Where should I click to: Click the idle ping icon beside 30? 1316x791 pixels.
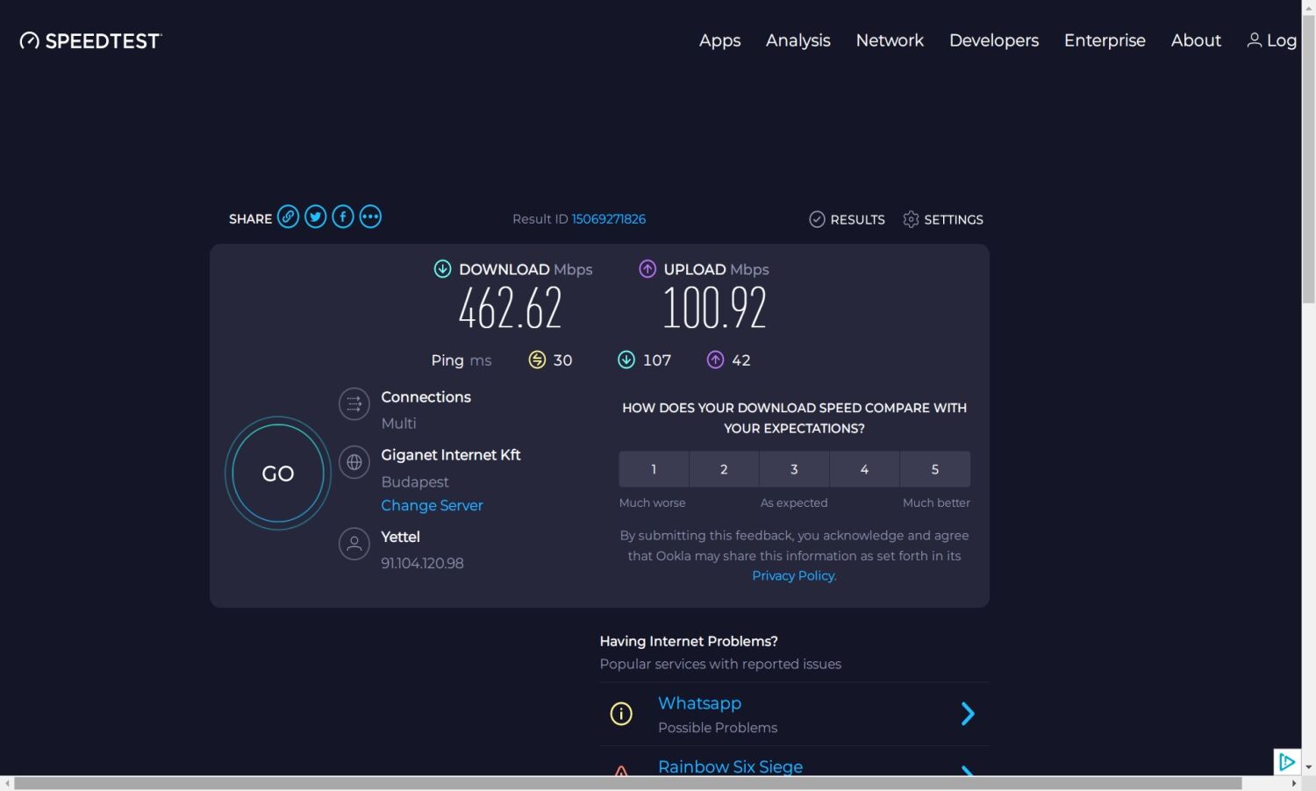coord(537,360)
